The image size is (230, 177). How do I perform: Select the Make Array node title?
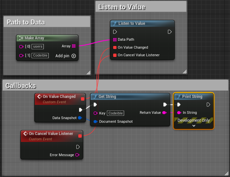point(34,38)
